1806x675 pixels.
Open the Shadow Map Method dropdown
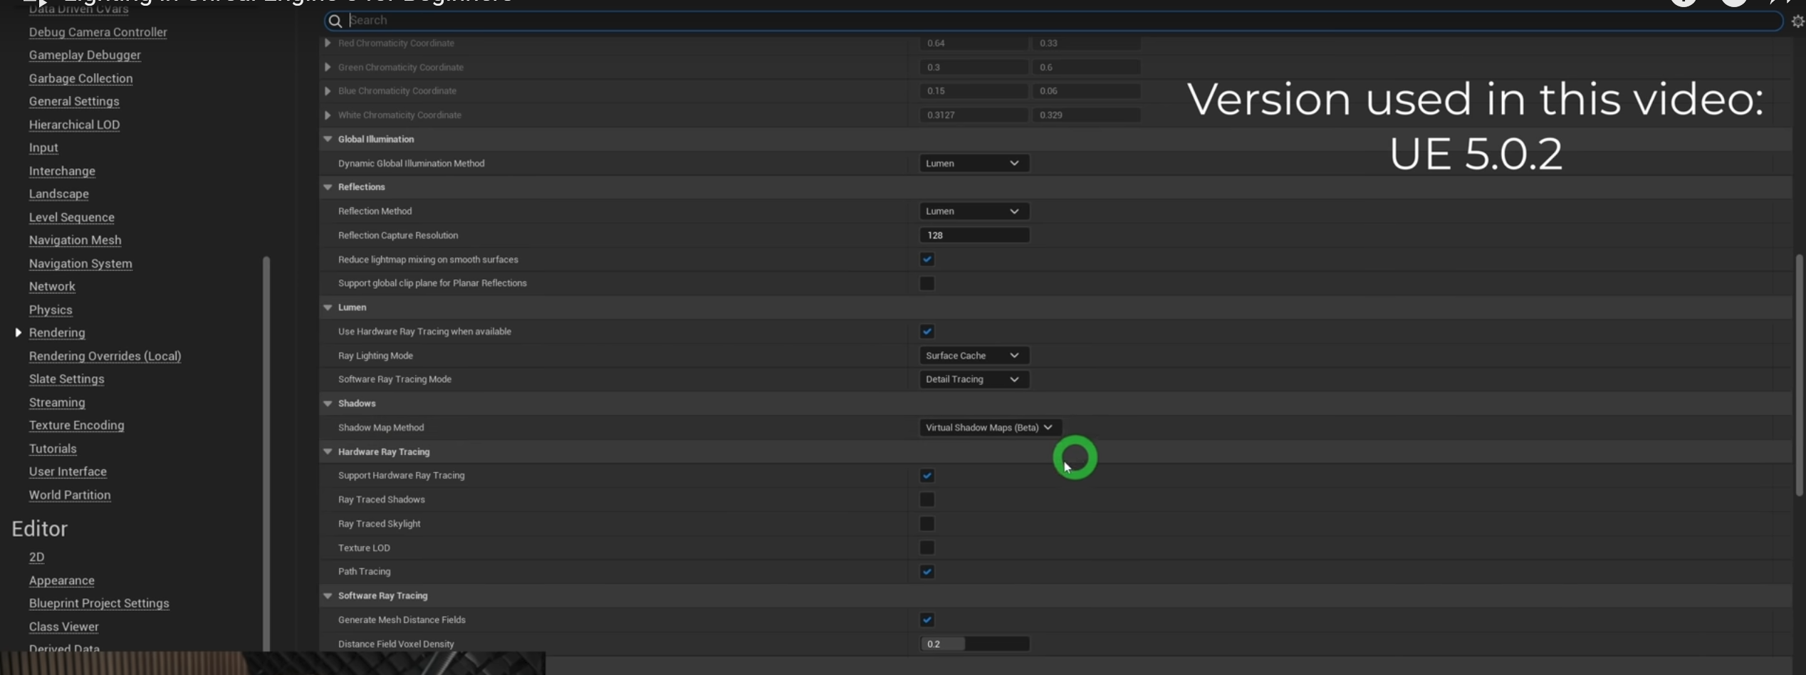point(990,427)
